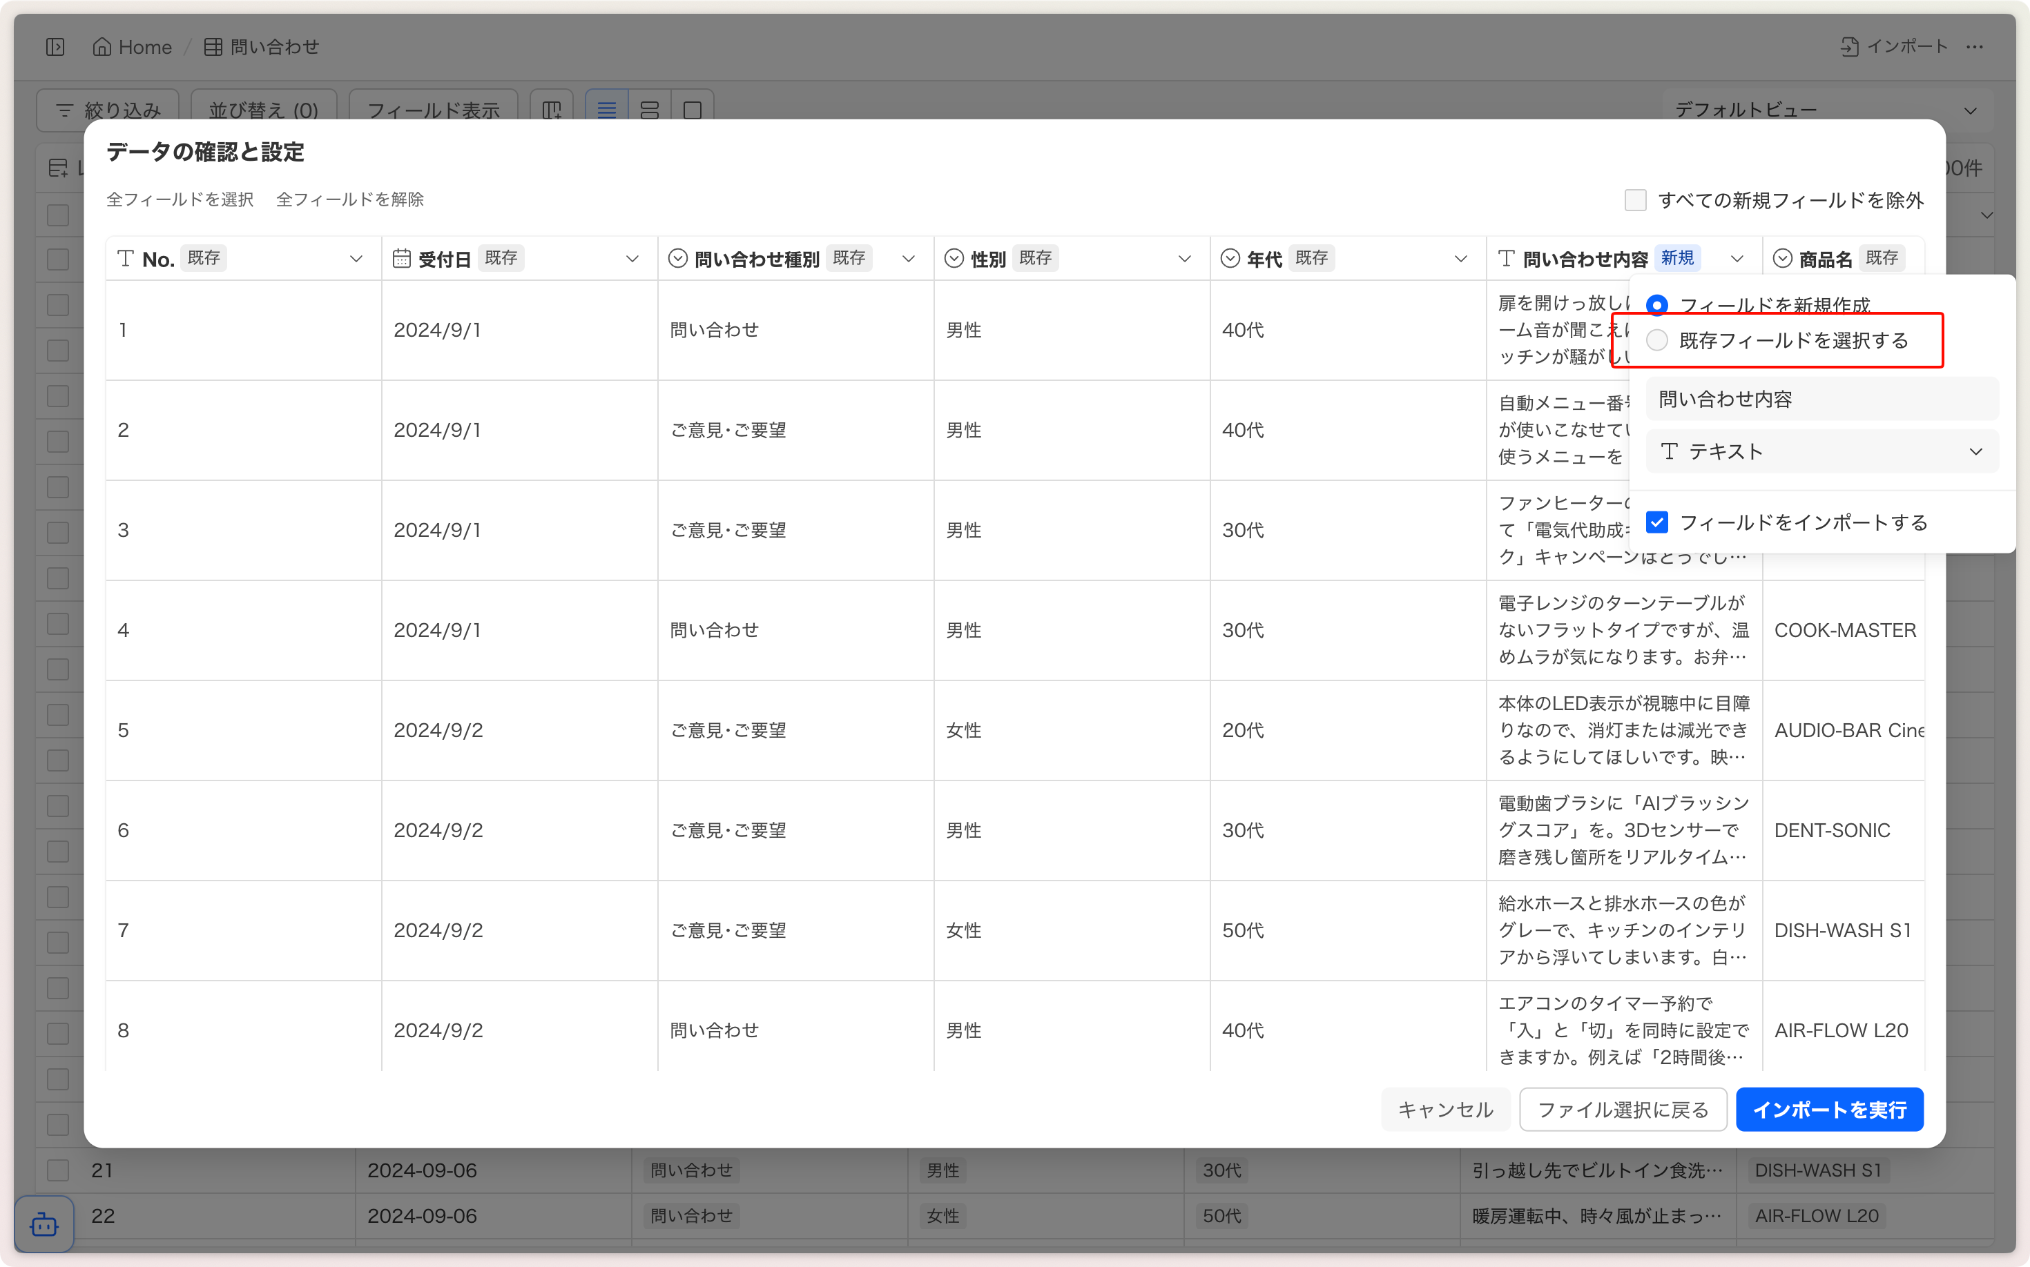Screen dimensions: 2030x1267
Task: Click the 問い合わせ内容 field name input
Action: 1821,400
